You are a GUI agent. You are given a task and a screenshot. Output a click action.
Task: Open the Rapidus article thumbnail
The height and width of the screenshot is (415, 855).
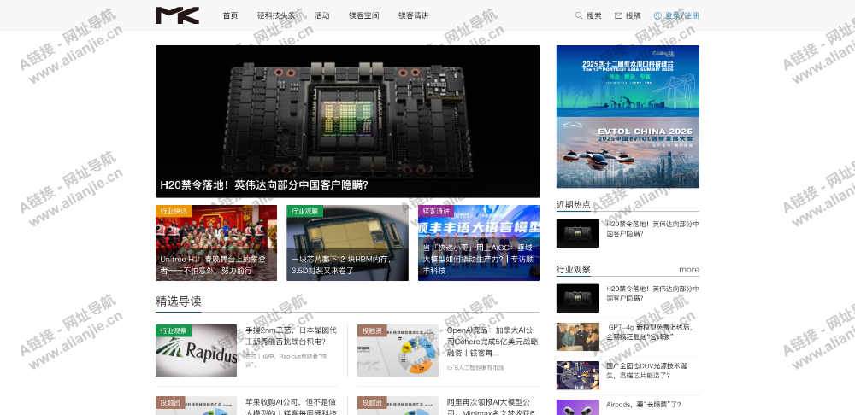pyautogui.click(x=197, y=351)
